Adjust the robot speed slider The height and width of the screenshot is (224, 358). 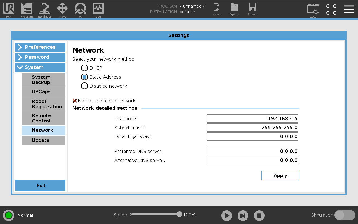179,214
